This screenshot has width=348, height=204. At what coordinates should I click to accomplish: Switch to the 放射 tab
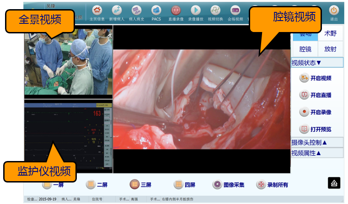(x=330, y=49)
